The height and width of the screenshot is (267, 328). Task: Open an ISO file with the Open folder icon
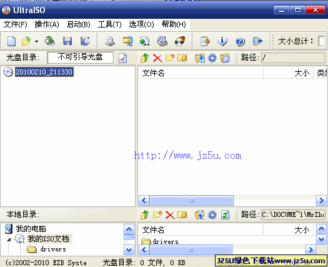pyautogui.click(x=26, y=41)
